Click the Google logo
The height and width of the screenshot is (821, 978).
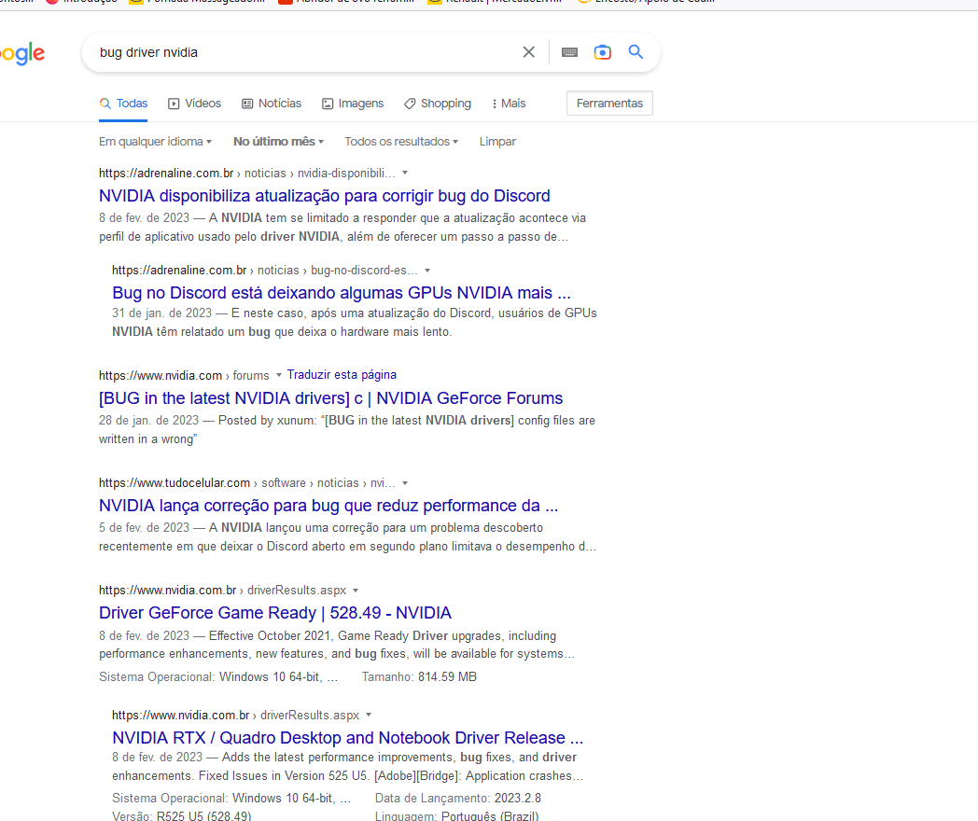22,54
